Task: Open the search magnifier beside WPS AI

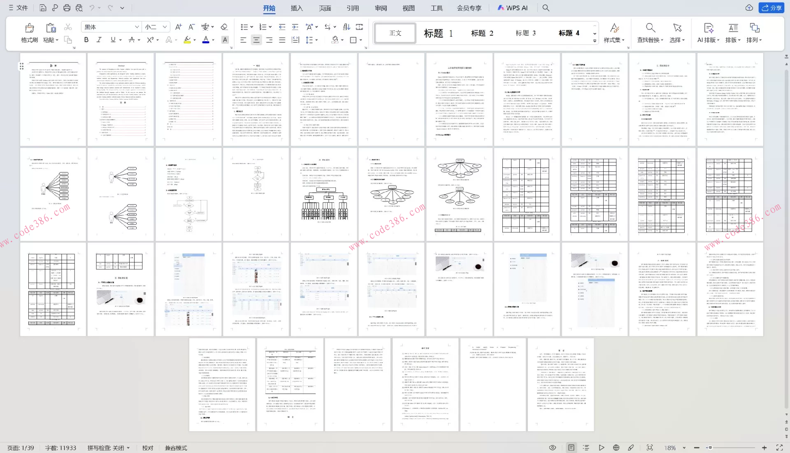Action: [x=546, y=8]
